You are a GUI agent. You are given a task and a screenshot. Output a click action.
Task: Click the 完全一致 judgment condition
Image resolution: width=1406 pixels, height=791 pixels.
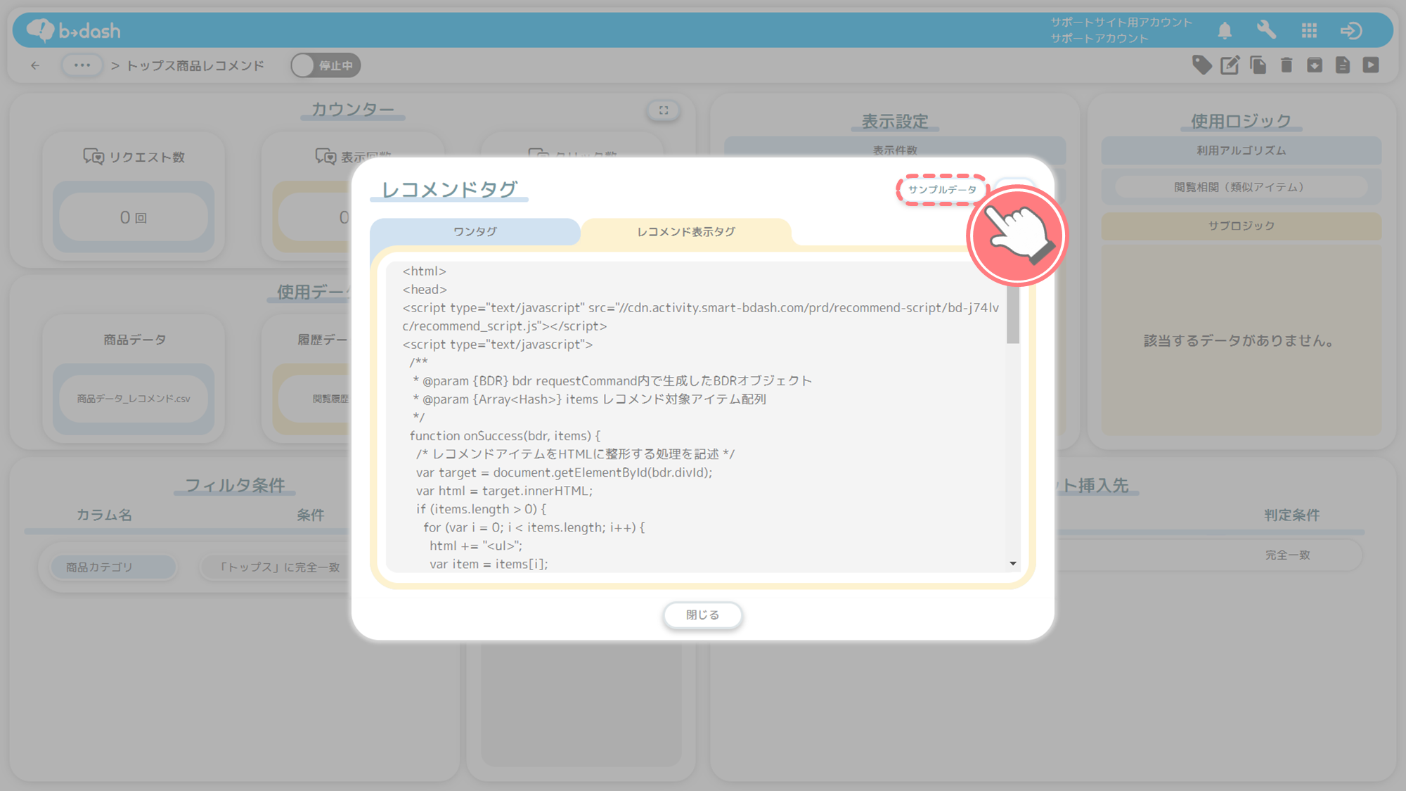tap(1288, 555)
